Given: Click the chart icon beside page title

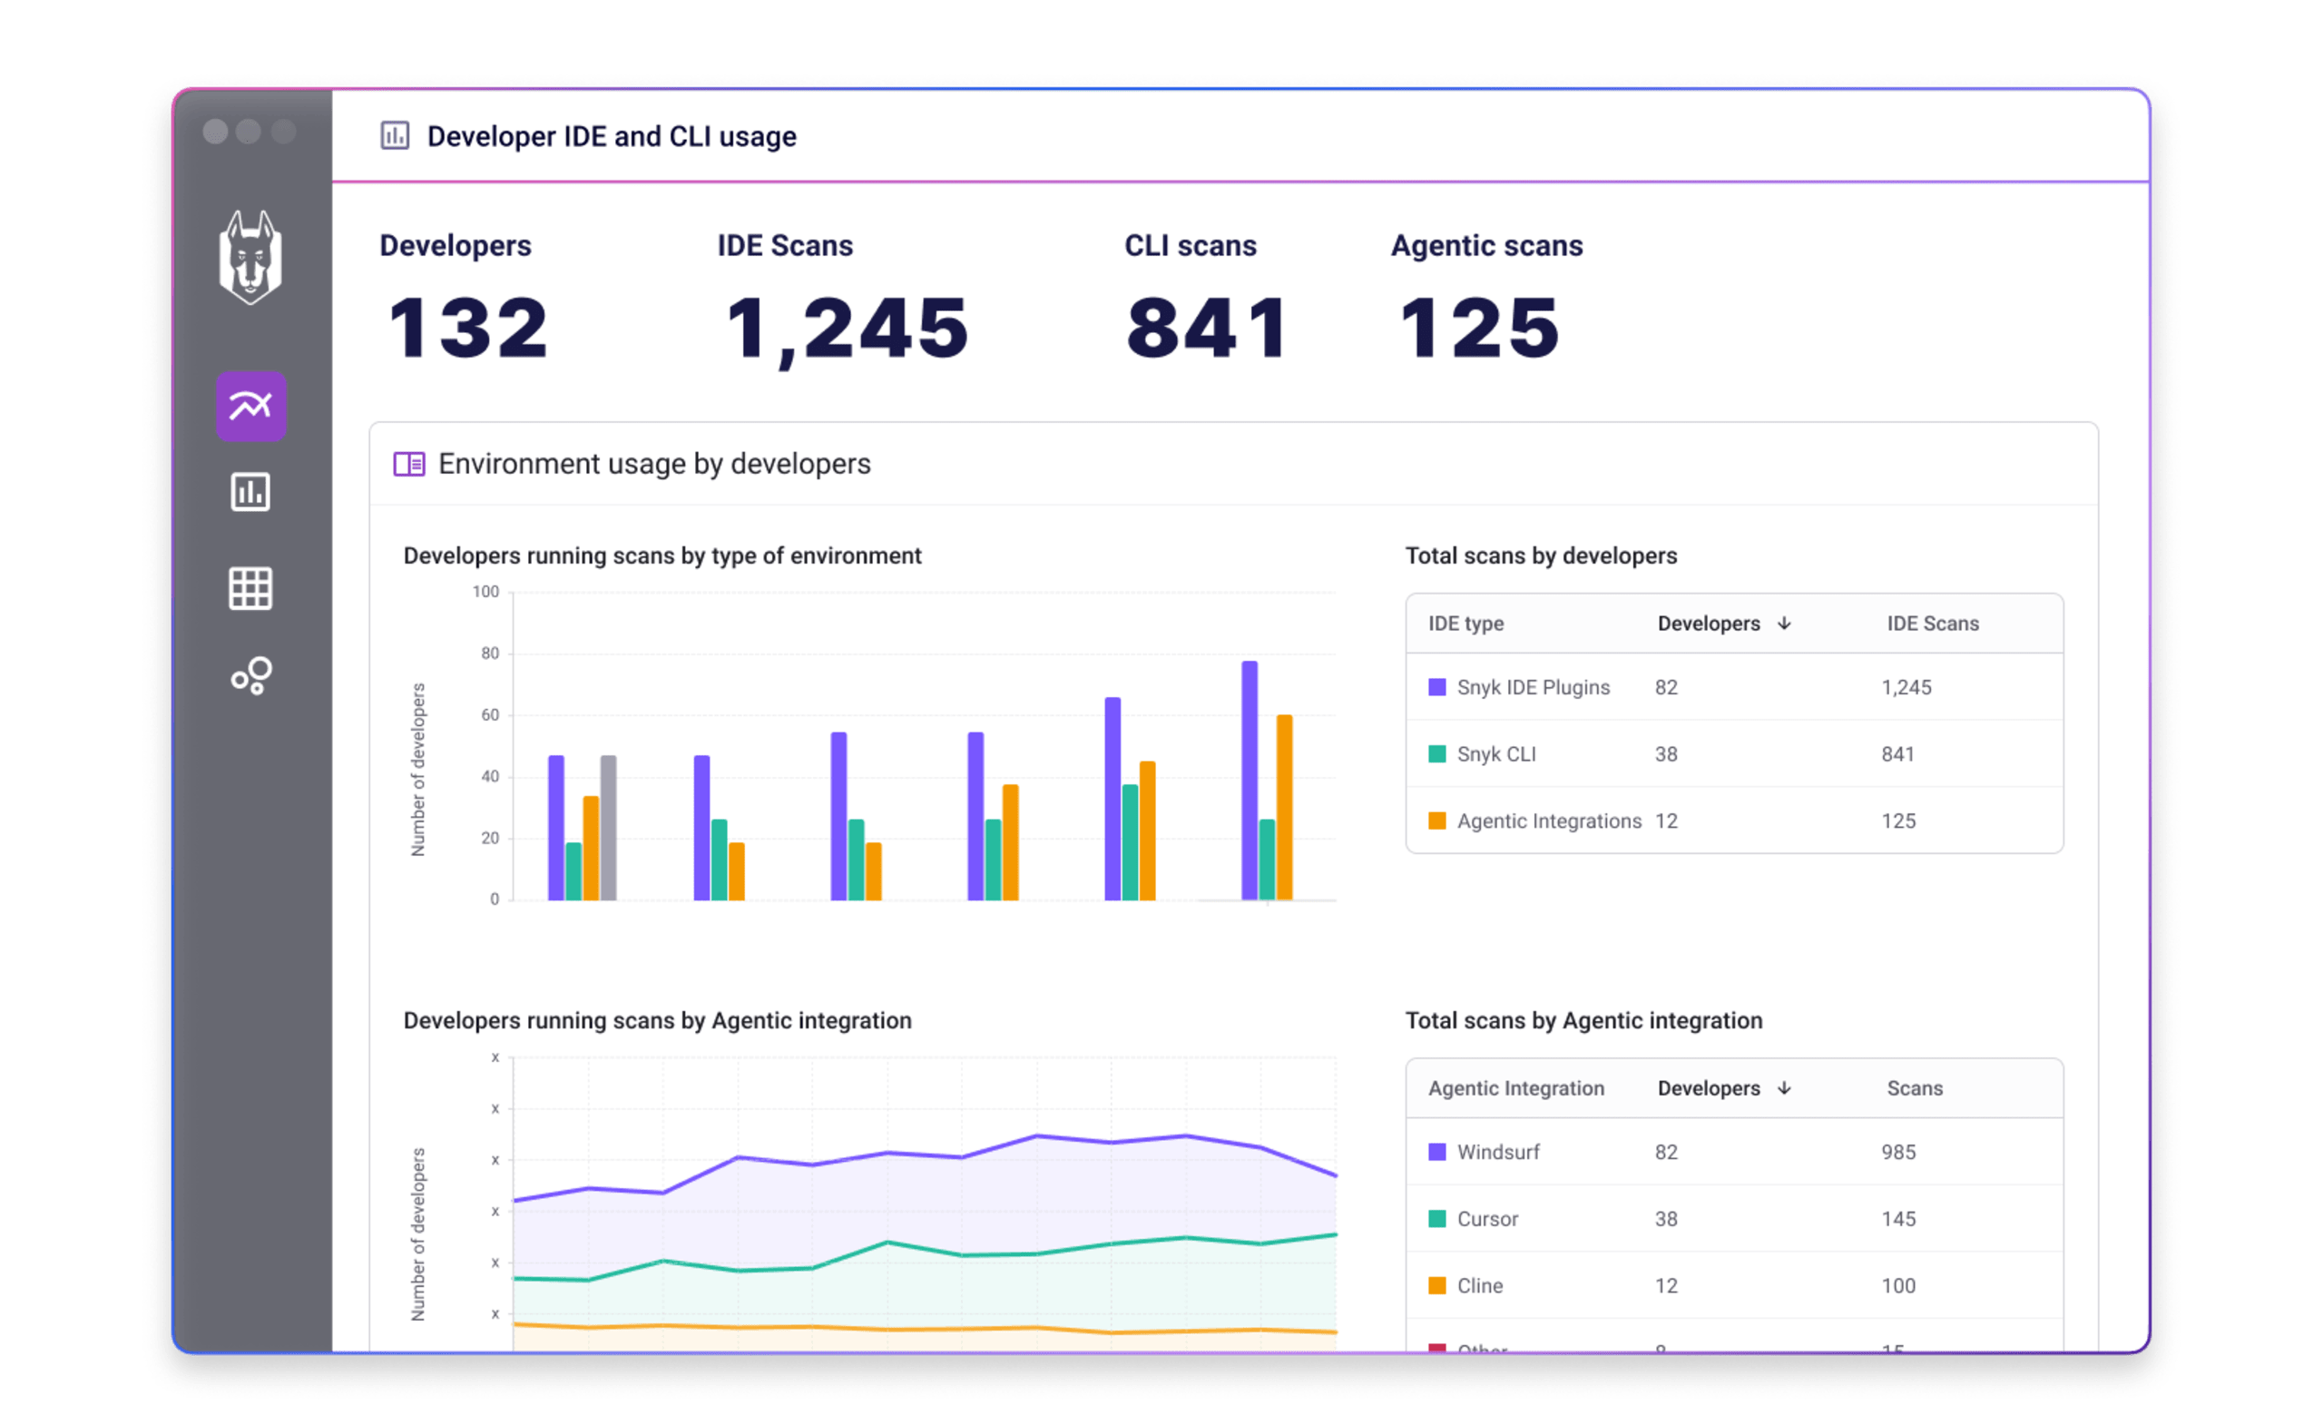Looking at the screenshot, I should [x=395, y=136].
